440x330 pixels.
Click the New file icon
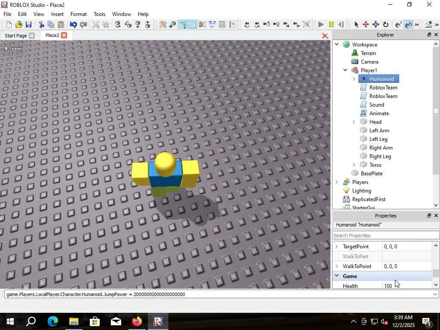point(9,24)
